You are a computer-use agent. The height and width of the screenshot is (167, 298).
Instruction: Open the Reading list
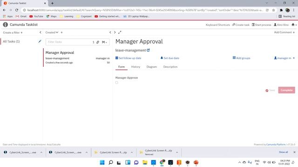point(287,17)
